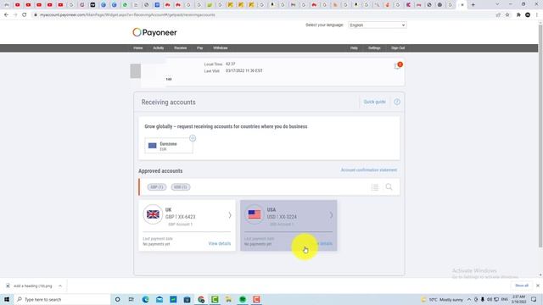Open Account confirmation statement link

tap(369, 170)
